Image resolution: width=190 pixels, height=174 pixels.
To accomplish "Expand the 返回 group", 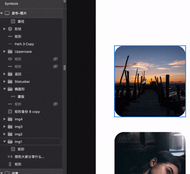I will coord(5,74).
